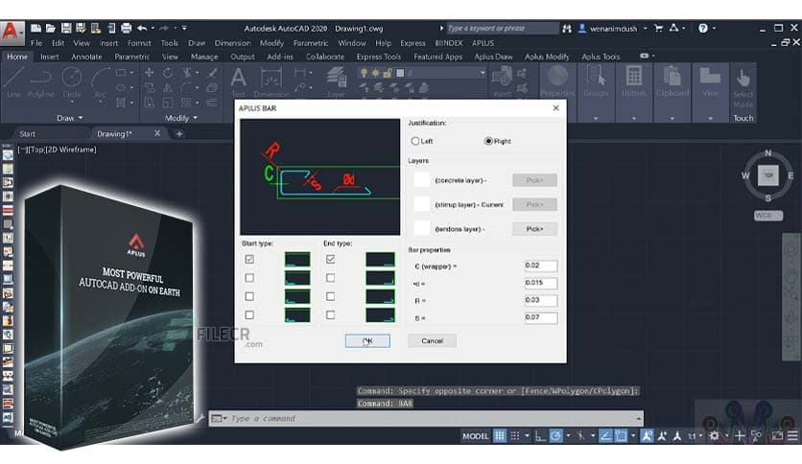This screenshot has width=802, height=464.
Task: Click the AutoCAD application menu logo
Action: [12, 33]
